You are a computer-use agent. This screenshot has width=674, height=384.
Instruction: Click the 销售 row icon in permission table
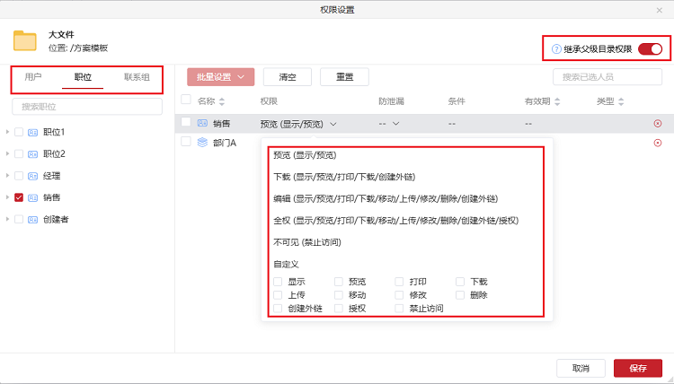(202, 123)
